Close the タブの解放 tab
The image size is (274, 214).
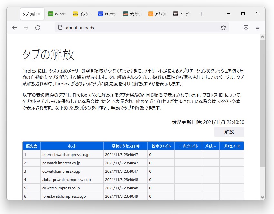point(39,14)
